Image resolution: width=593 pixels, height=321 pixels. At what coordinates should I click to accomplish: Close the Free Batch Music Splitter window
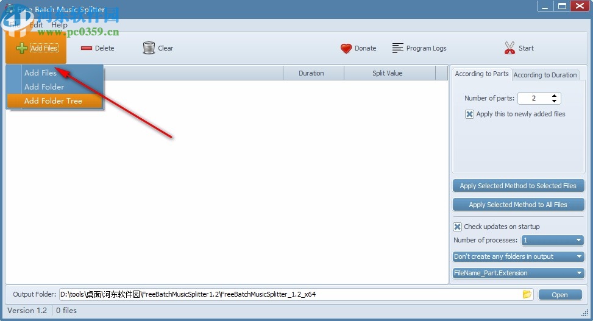click(x=580, y=7)
